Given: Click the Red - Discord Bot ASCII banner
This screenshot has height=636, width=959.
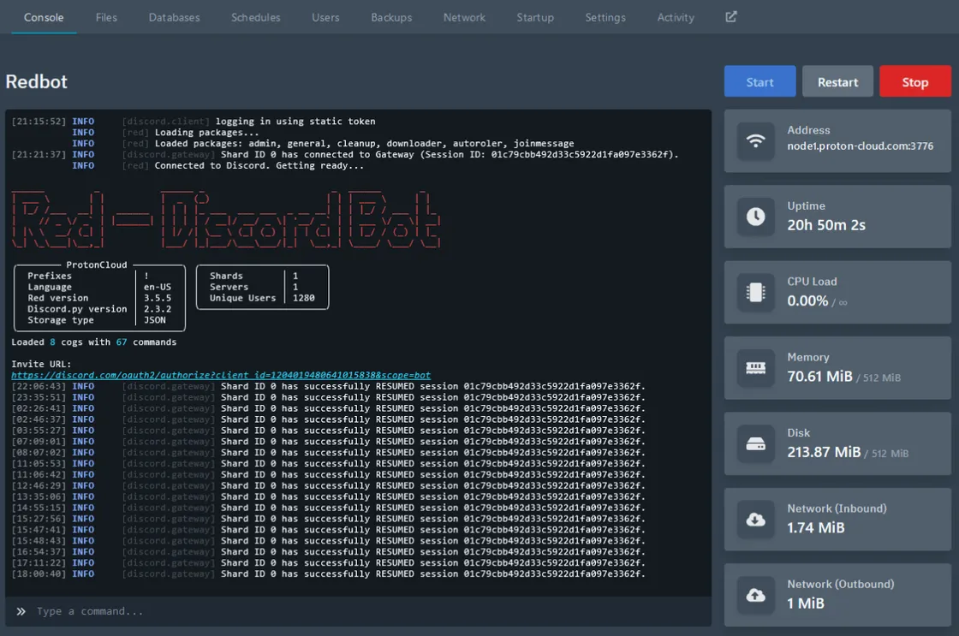Looking at the screenshot, I should click(x=226, y=219).
